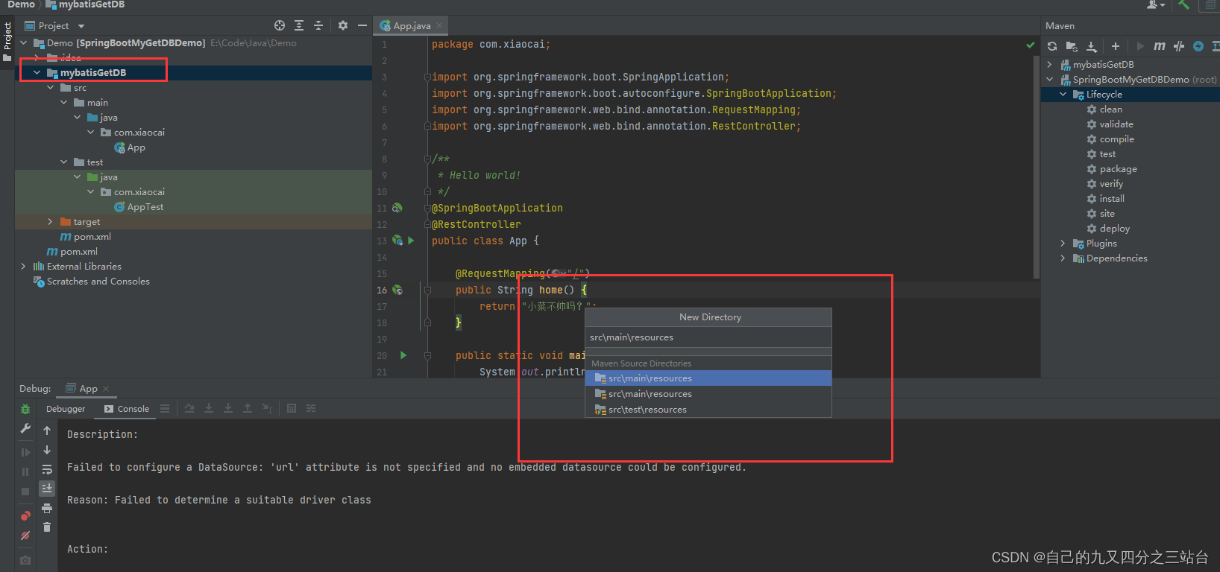Open debug configuration wrench icon
This screenshot has height=572, width=1220.
[25, 428]
